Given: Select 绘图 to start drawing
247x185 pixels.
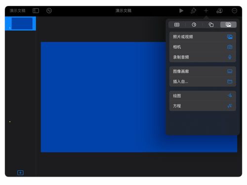Looking at the screenshot, I should tap(203, 96).
